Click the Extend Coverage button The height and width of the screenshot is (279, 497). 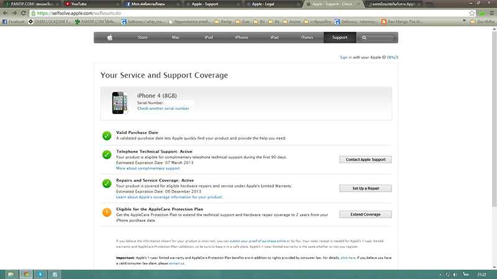coord(365,214)
